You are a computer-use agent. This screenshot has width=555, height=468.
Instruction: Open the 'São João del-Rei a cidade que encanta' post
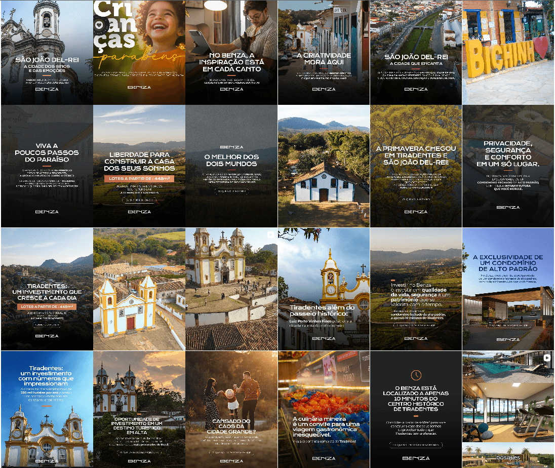416,52
